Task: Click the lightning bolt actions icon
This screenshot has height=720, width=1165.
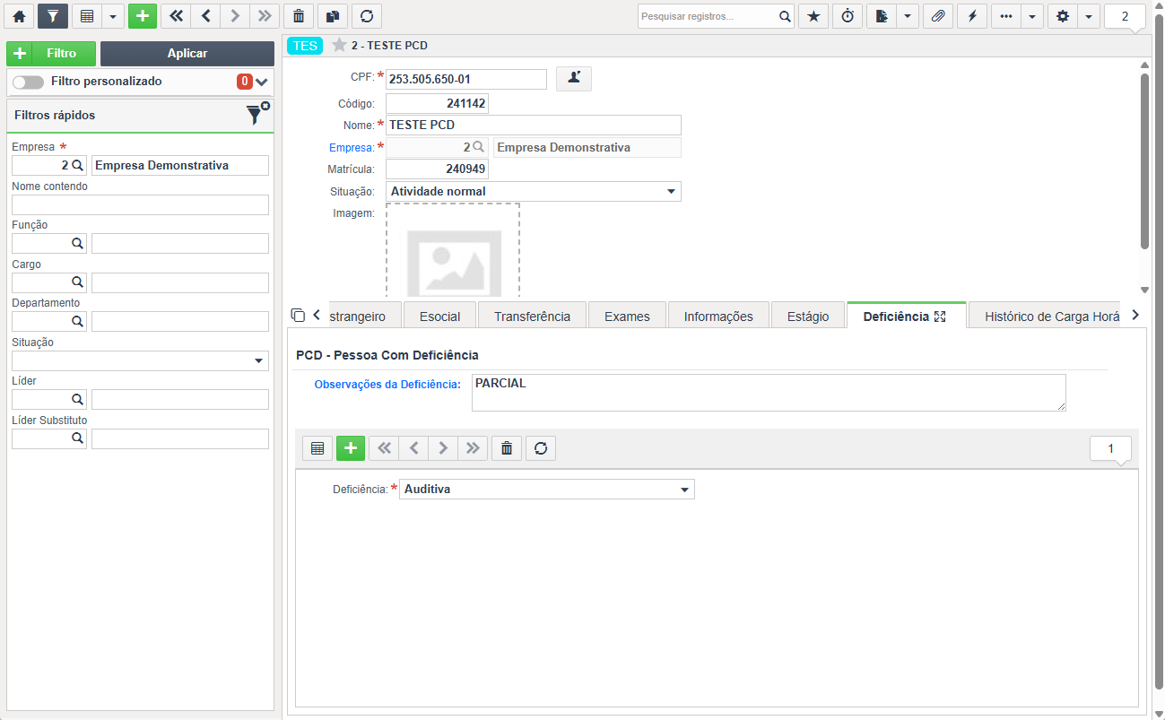Action: (972, 16)
